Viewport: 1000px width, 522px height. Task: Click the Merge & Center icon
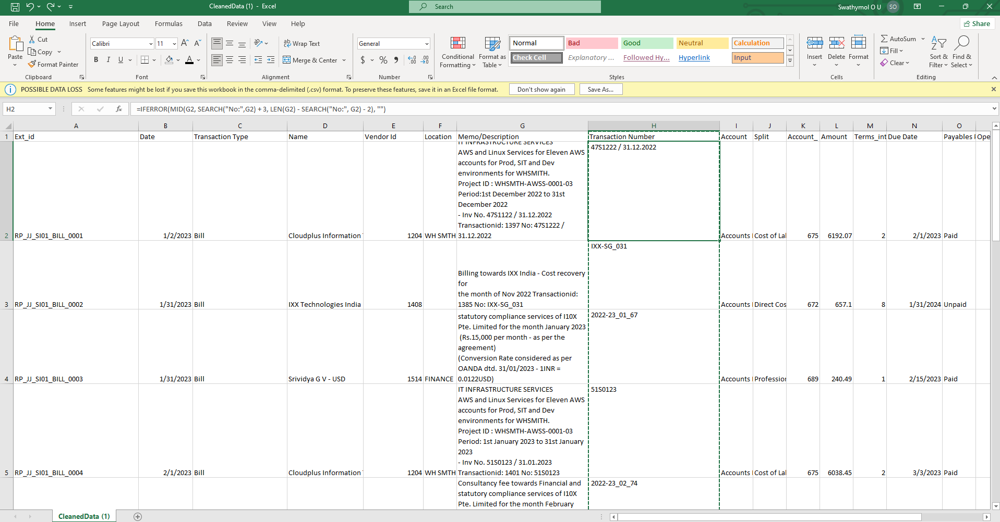287,60
